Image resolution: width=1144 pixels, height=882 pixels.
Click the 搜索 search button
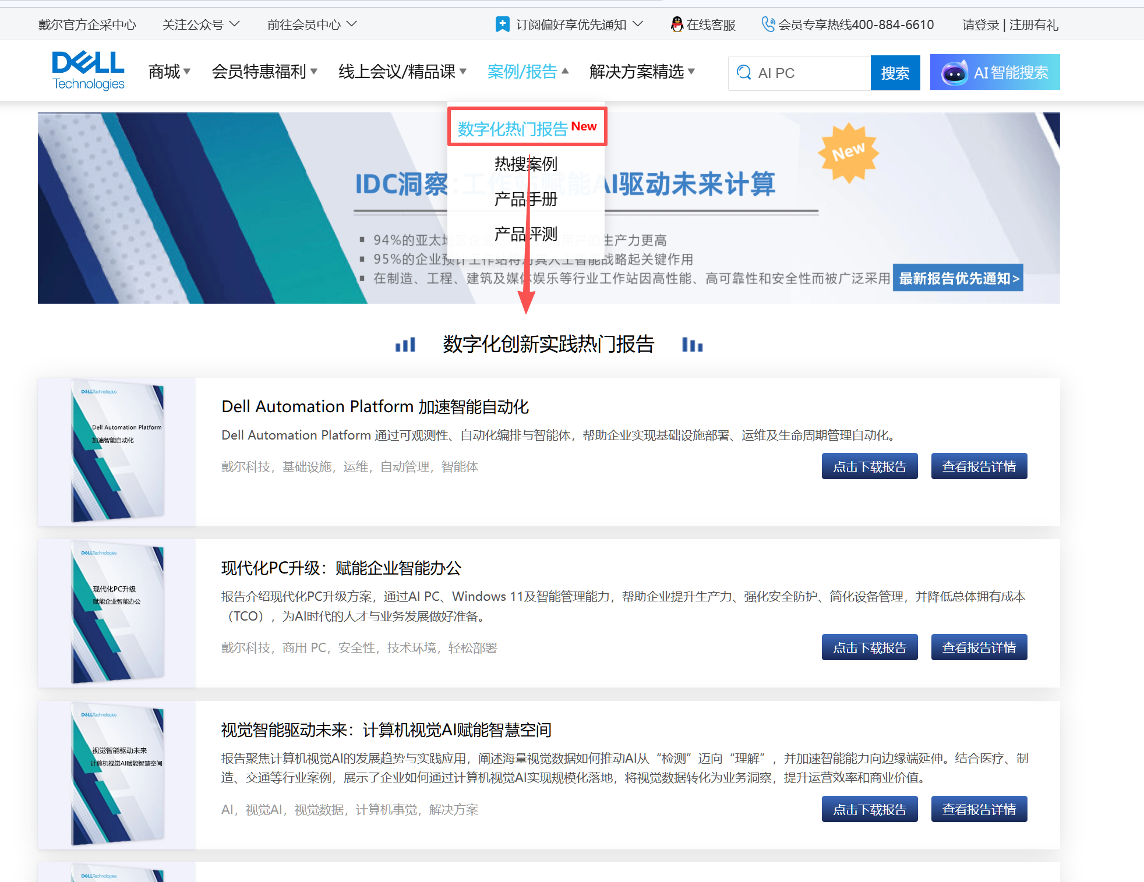tap(895, 73)
